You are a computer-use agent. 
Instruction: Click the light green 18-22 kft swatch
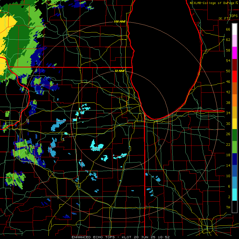tap(234, 147)
